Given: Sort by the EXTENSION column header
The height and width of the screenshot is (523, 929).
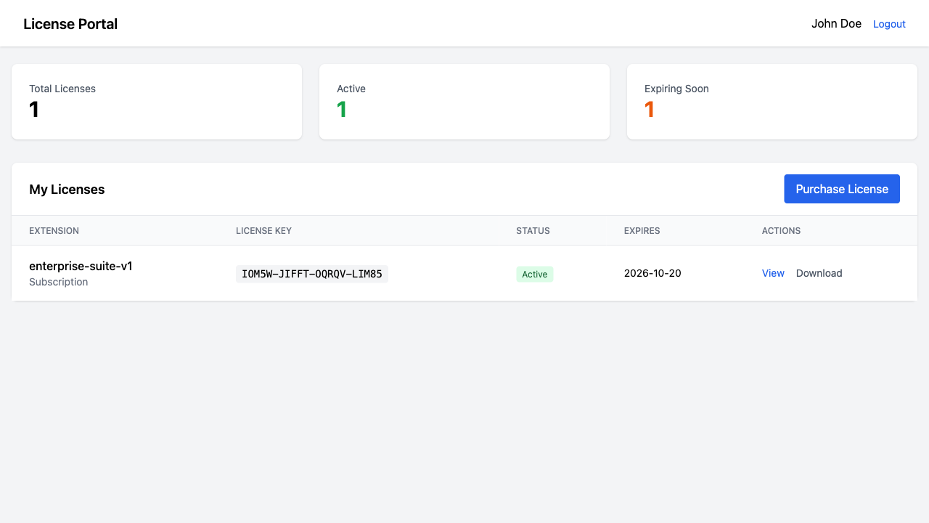Looking at the screenshot, I should click(x=54, y=230).
